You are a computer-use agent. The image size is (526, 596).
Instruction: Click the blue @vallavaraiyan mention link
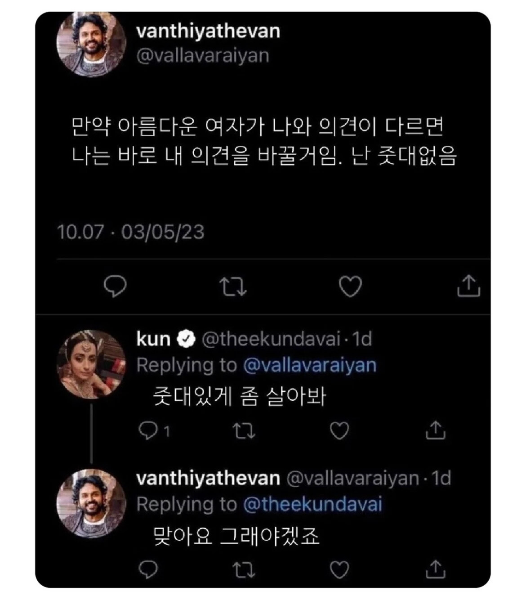pyautogui.click(x=309, y=365)
